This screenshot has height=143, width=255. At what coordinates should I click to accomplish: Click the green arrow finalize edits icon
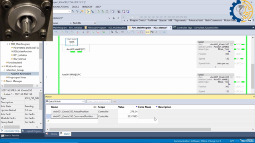pyautogui.click(x=104, y=32)
